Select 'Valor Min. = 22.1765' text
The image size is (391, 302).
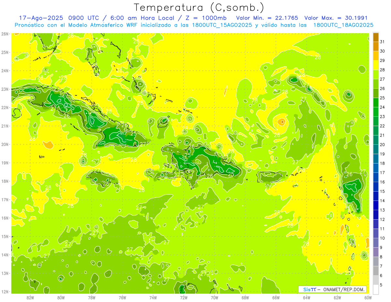(x=268, y=18)
